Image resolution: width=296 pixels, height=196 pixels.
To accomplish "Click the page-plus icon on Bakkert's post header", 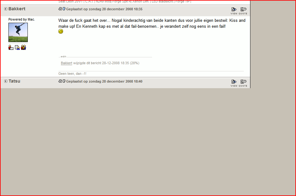I will 60,9.
